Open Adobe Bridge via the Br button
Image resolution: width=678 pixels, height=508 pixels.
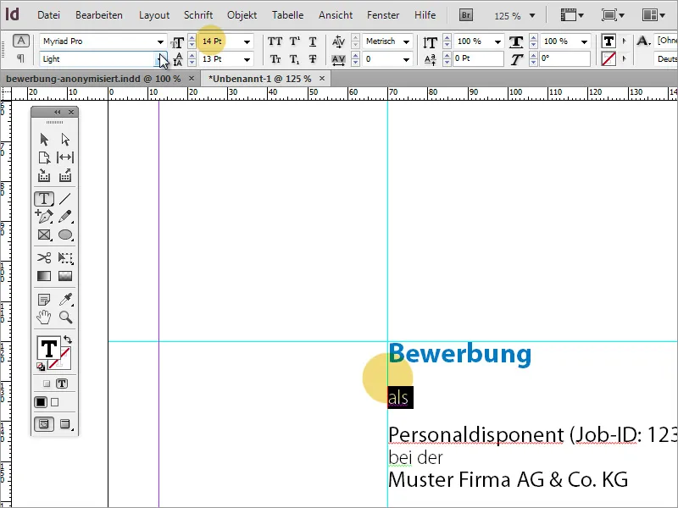point(465,14)
